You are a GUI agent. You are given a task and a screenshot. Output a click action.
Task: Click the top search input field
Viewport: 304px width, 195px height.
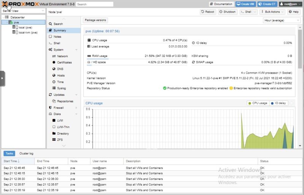pos(94,4)
